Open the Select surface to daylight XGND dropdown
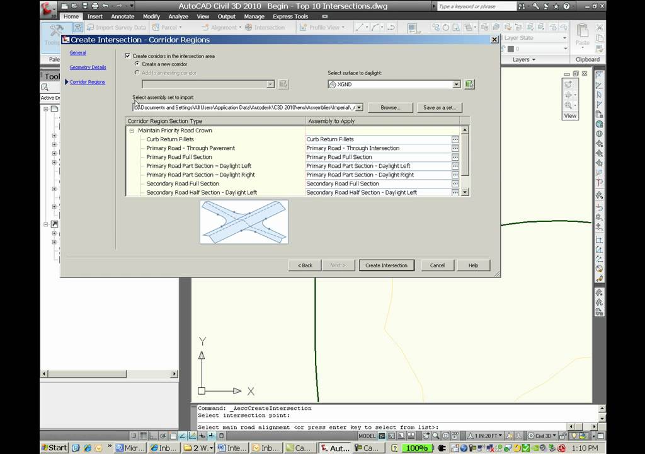Image resolution: width=645 pixels, height=454 pixels. tap(456, 84)
